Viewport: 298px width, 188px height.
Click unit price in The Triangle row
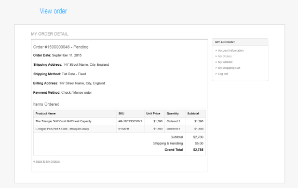(x=158, y=121)
